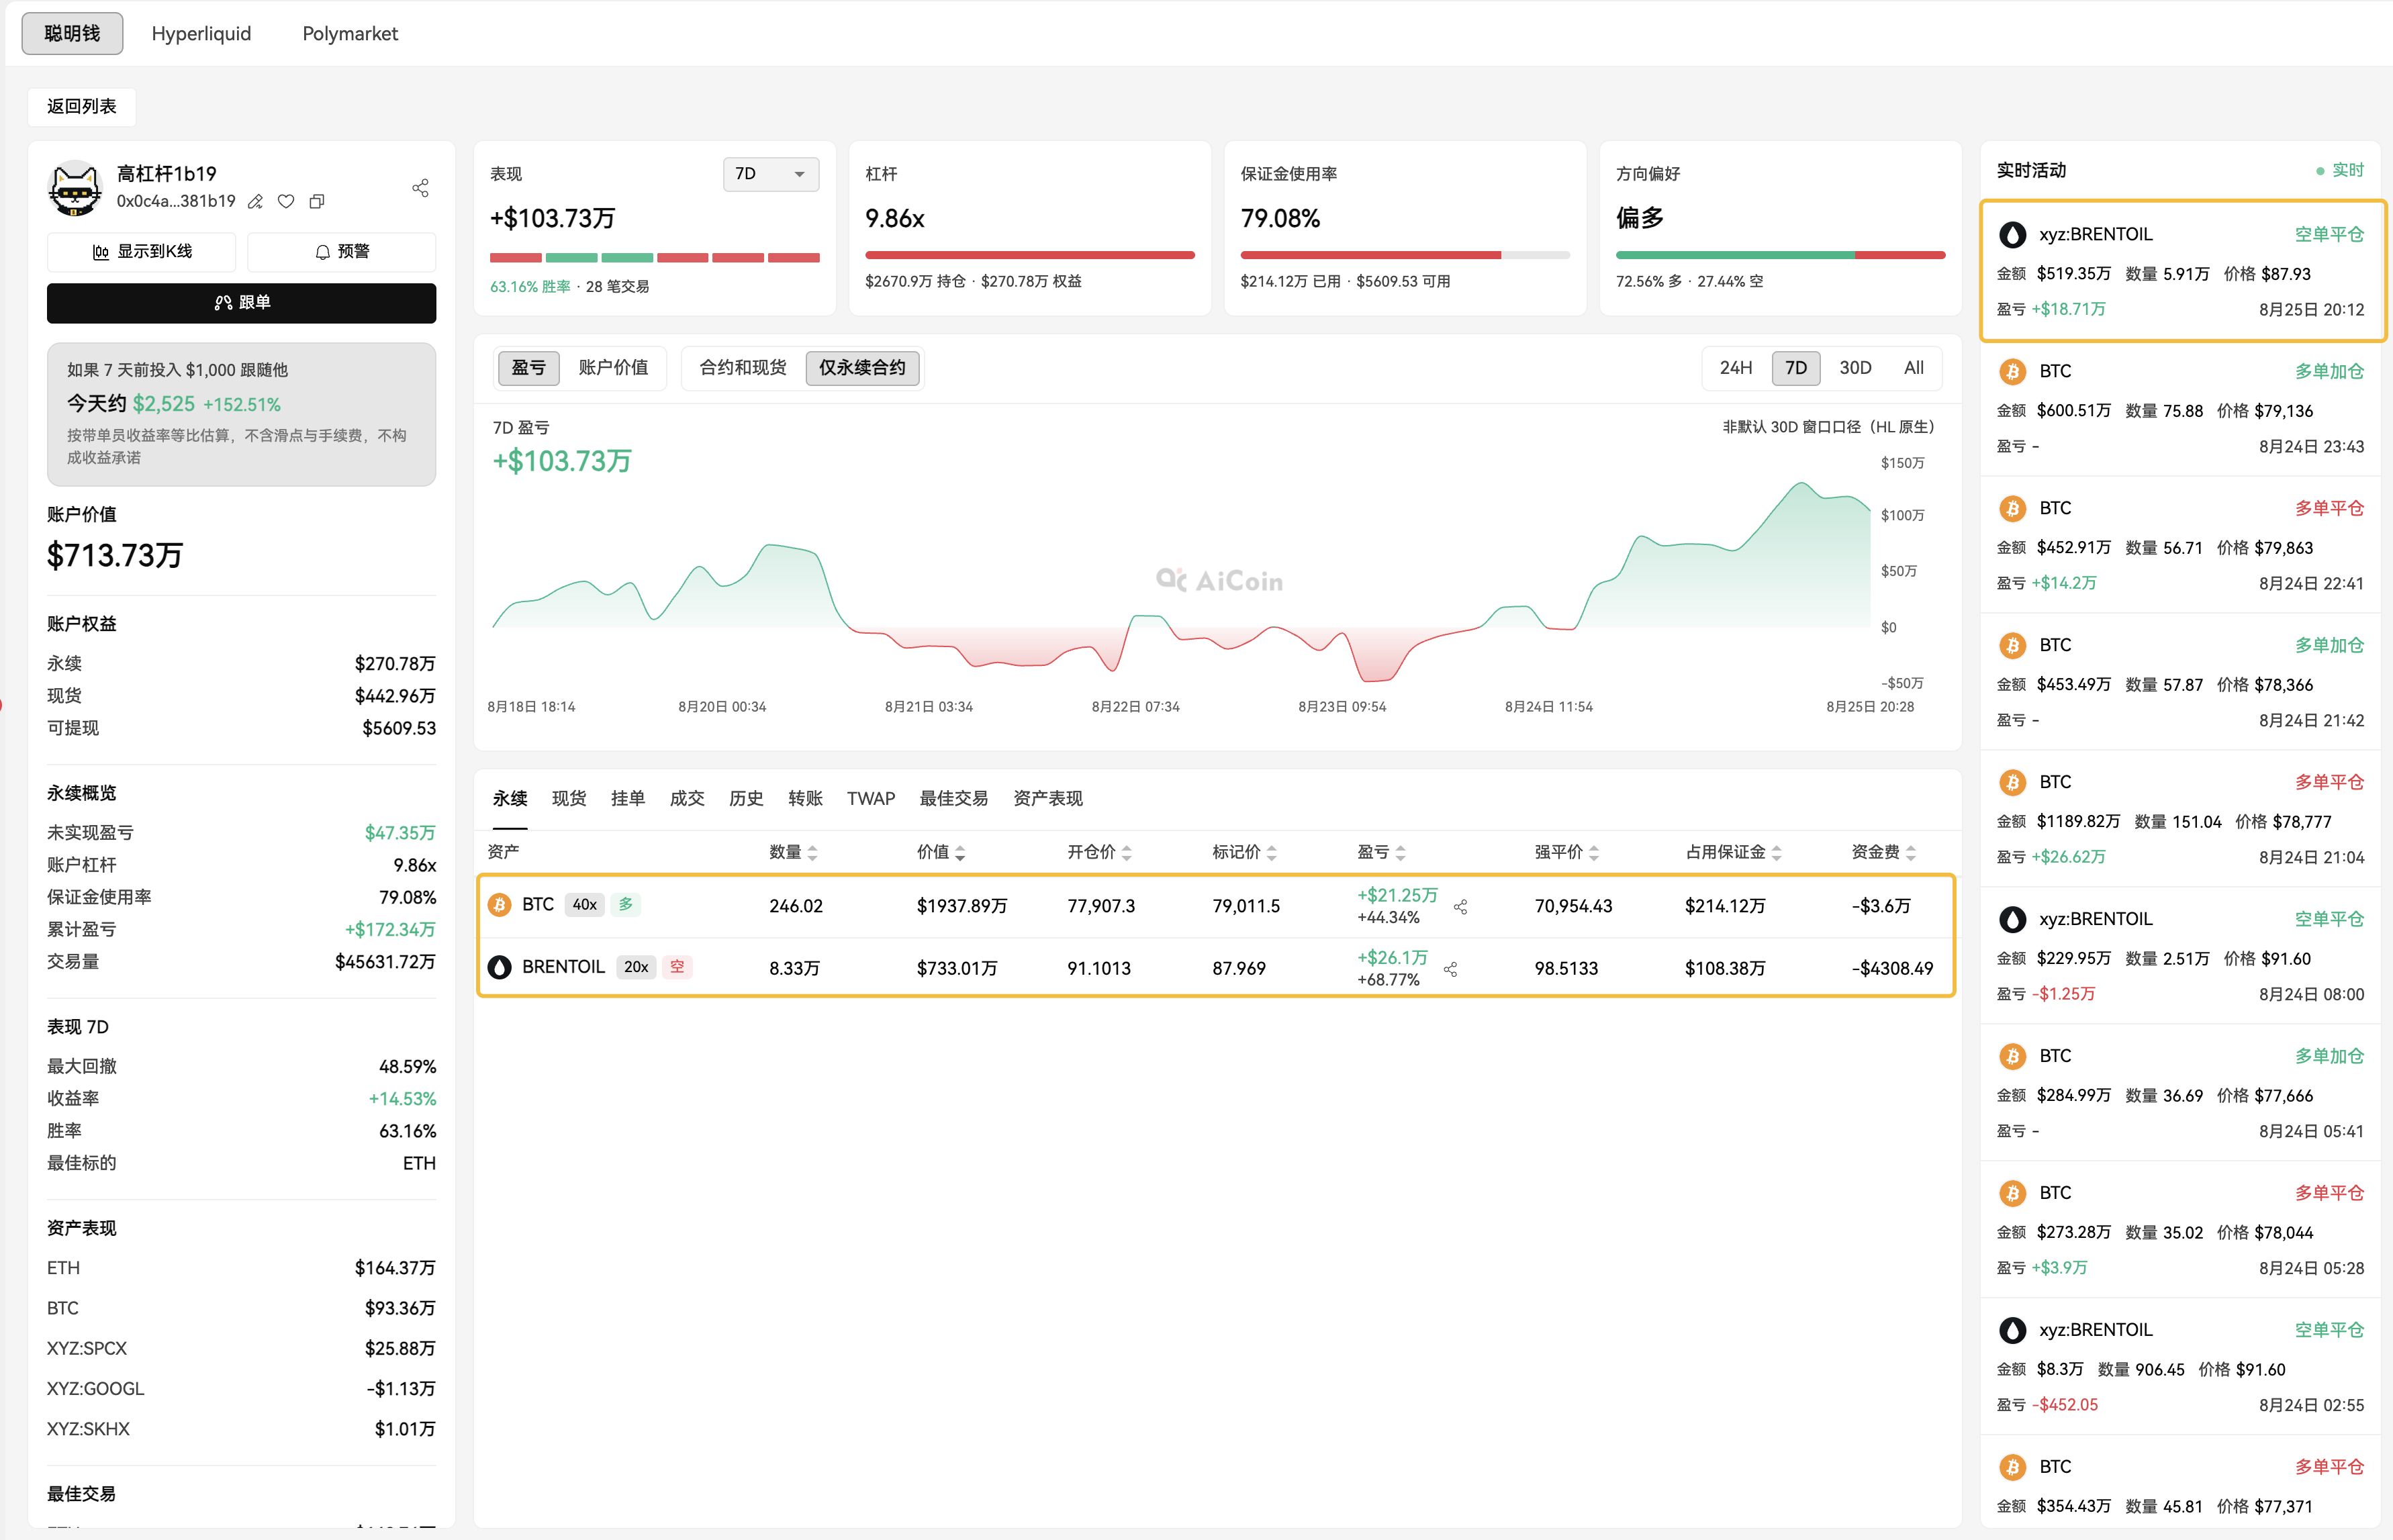This screenshot has height=1540, width=2393.
Task: Click the BRENTOIL icon on the 8月24日 08:00 activity
Action: click(x=2013, y=920)
